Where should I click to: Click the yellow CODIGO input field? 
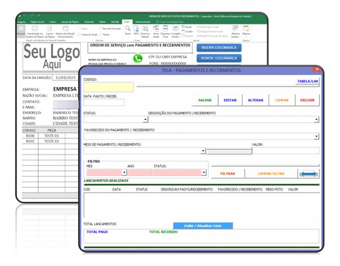[109, 87]
